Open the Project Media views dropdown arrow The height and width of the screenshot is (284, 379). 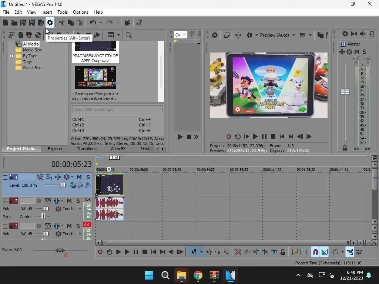coord(118,35)
